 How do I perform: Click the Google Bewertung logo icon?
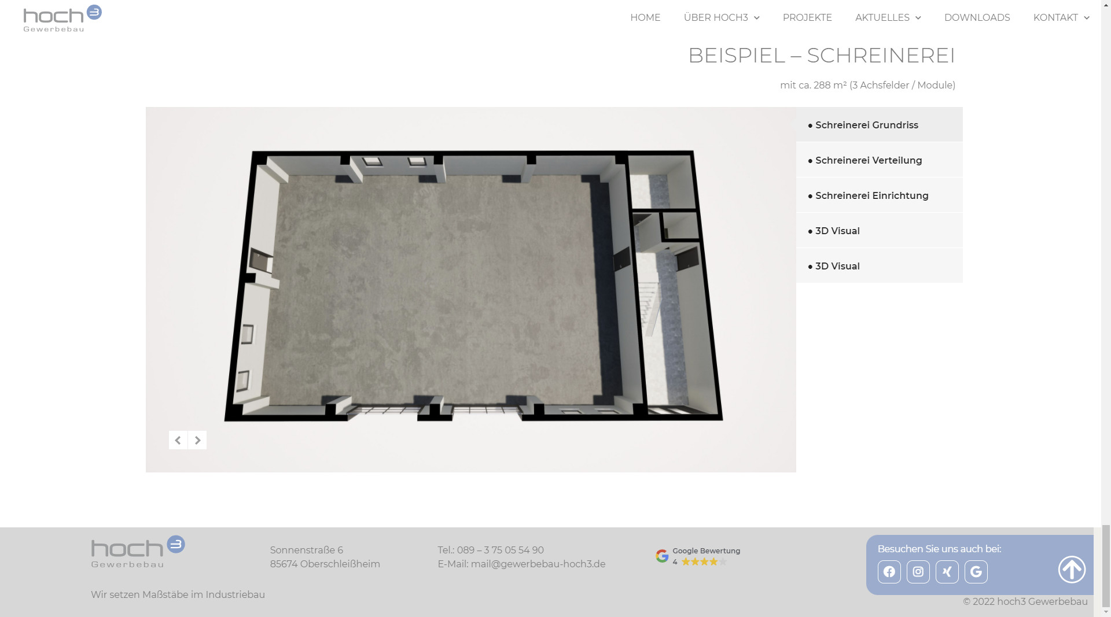(661, 556)
